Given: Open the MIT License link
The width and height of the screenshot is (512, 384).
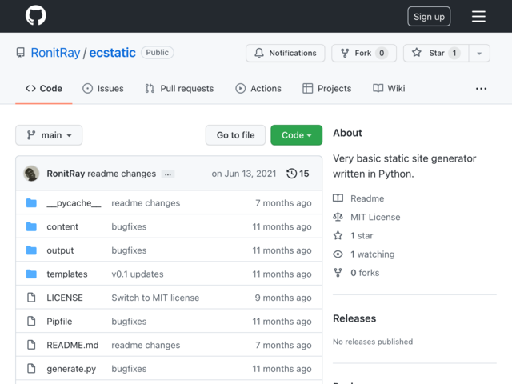Looking at the screenshot, I should 375,217.
